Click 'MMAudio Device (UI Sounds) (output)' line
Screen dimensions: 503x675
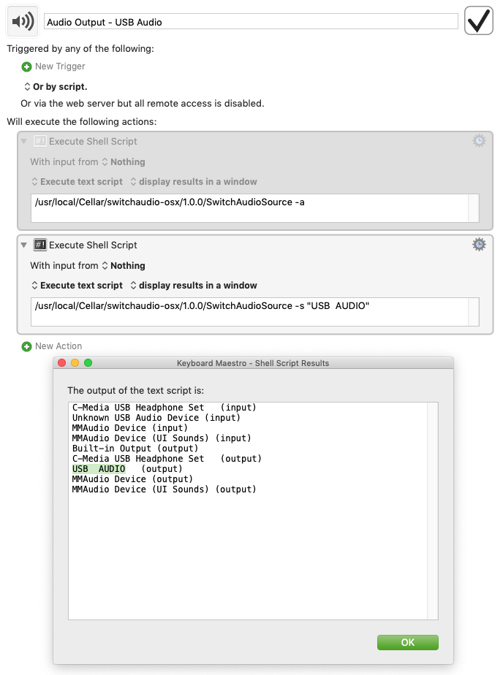[x=164, y=489]
